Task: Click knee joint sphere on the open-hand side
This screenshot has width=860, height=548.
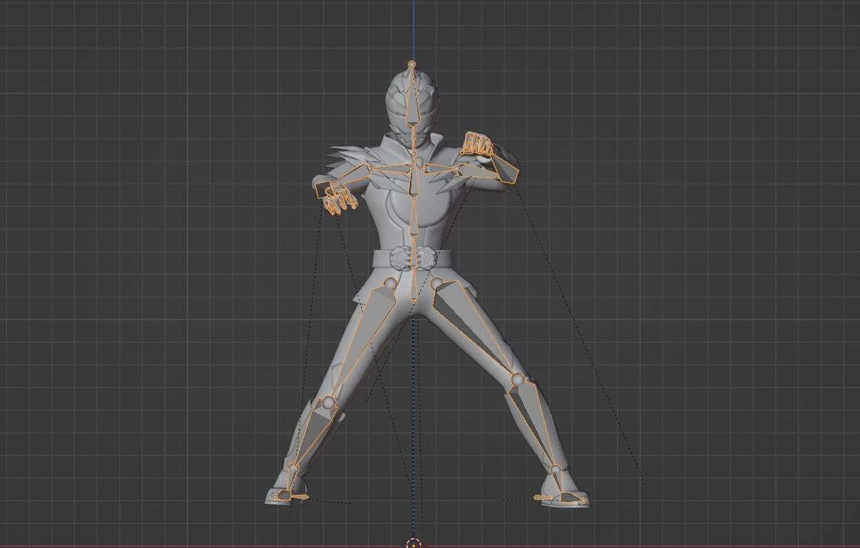Action: pos(329,402)
